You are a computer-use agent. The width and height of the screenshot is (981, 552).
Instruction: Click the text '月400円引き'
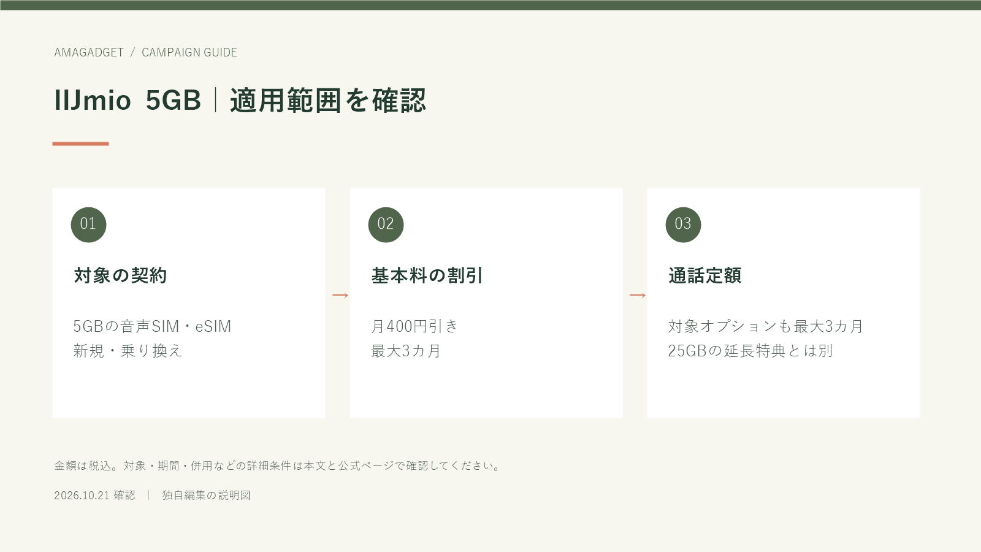(x=414, y=326)
